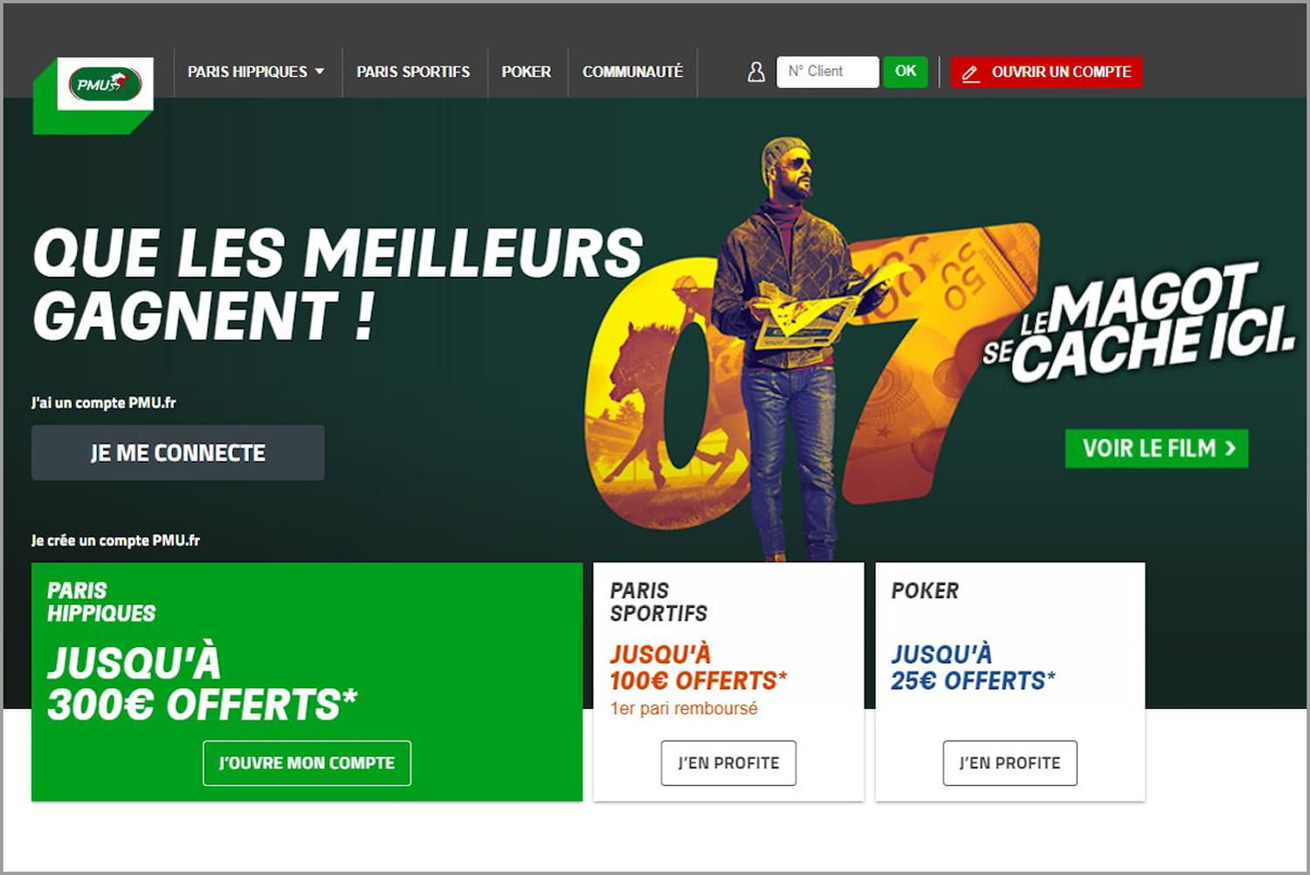Watch the film via Voir le film
The height and width of the screenshot is (875, 1310).
(1156, 448)
